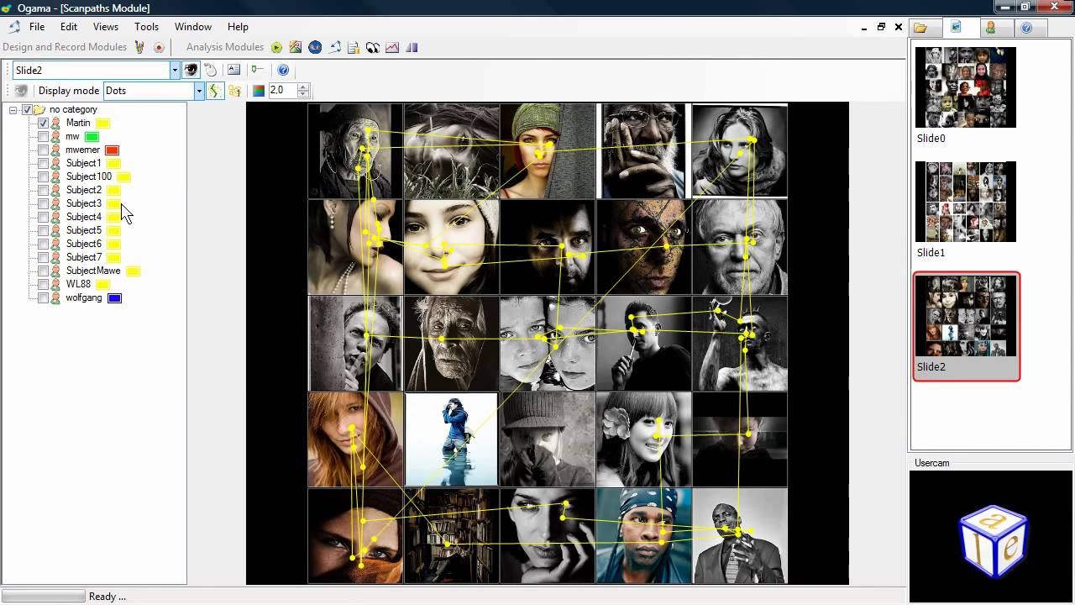Open the Fixations module icon
The height and width of the screenshot is (605, 1075).
click(x=373, y=48)
